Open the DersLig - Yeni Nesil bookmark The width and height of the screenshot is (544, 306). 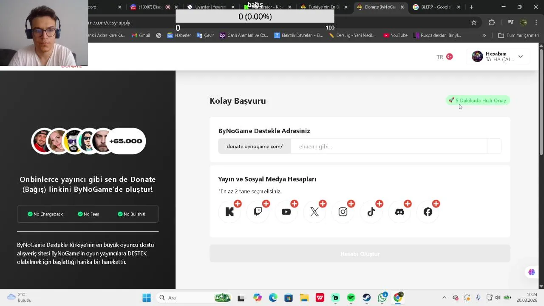pos(352,35)
